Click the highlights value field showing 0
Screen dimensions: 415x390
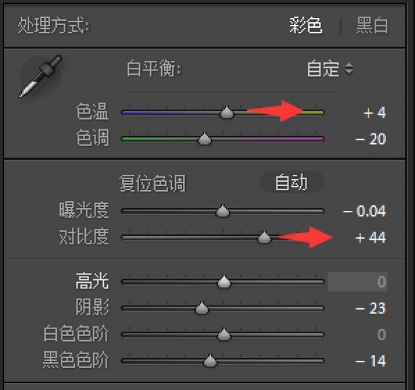tap(358, 282)
